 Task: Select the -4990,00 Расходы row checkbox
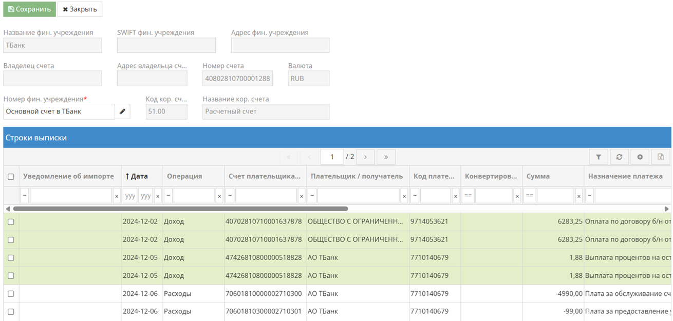[11, 294]
